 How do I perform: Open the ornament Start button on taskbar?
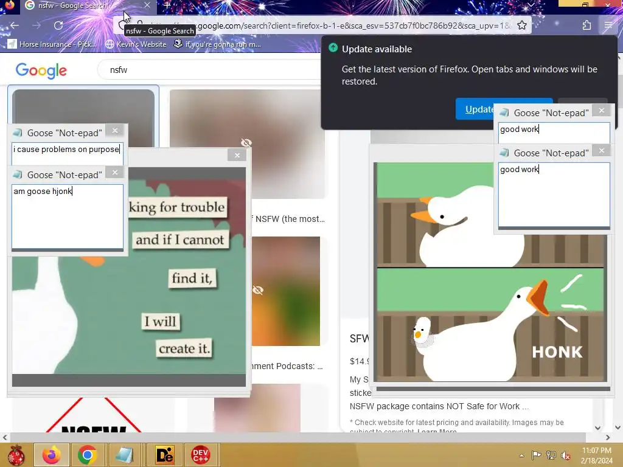tap(16, 455)
